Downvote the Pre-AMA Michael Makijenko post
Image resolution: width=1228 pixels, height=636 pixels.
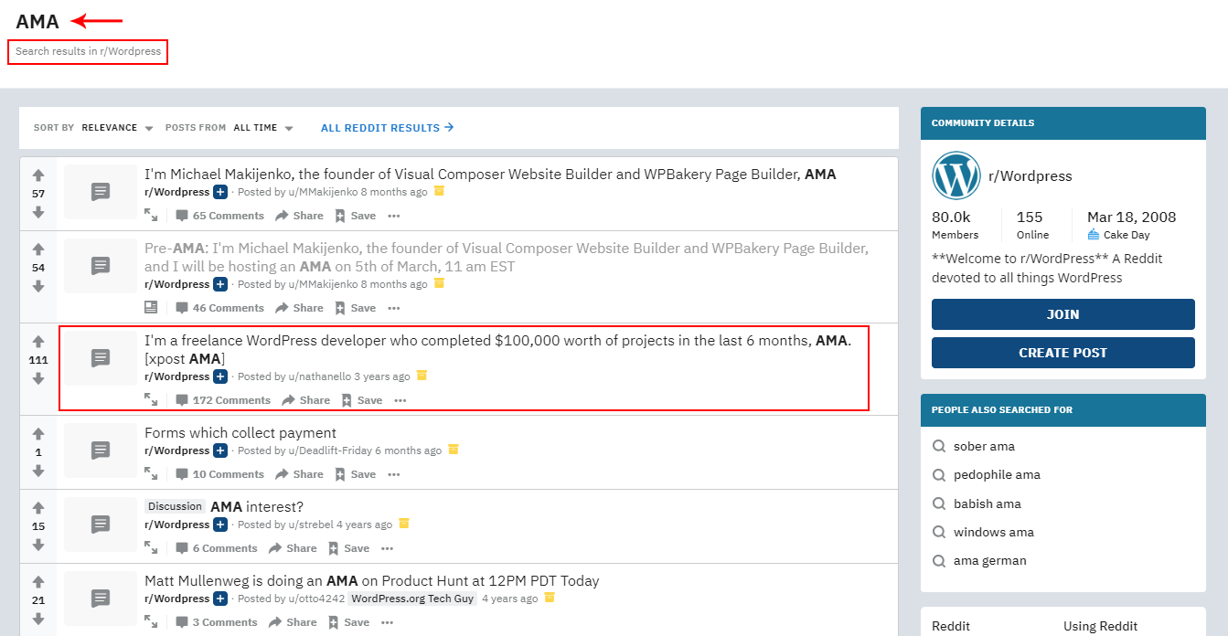point(38,286)
